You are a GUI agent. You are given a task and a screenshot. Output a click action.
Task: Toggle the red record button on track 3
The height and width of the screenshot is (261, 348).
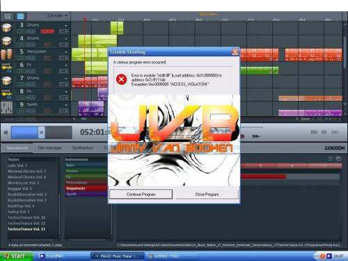tap(47, 31)
